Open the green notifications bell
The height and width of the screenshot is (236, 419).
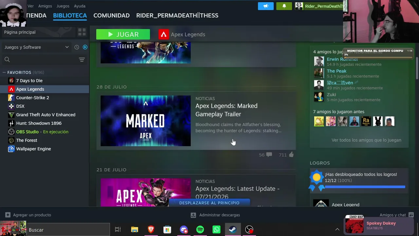284,6
